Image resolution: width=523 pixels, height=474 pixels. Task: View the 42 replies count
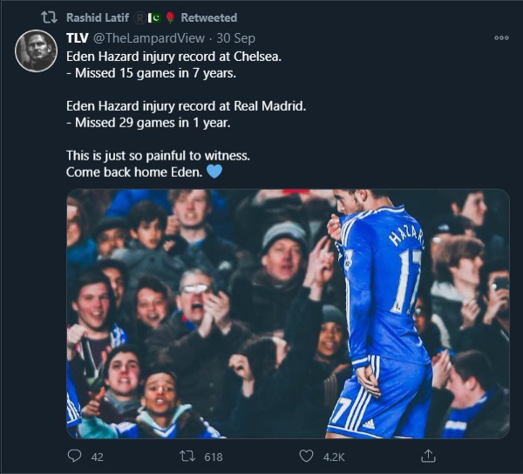(97, 457)
